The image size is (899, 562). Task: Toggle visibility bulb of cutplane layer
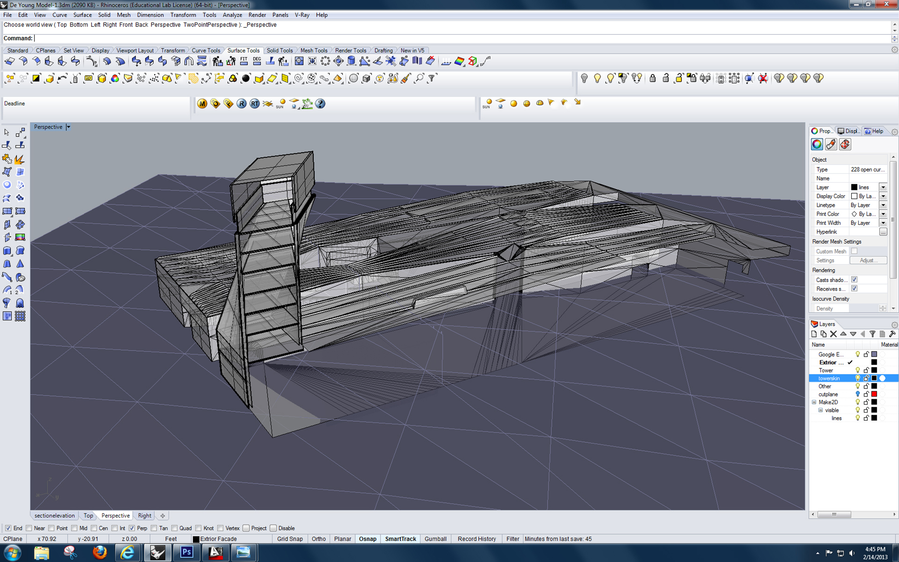pyautogui.click(x=858, y=394)
